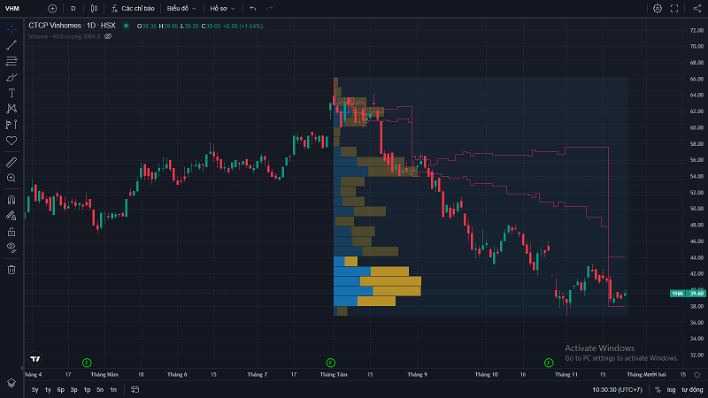
Task: Select the 5y time range
Action: point(35,389)
